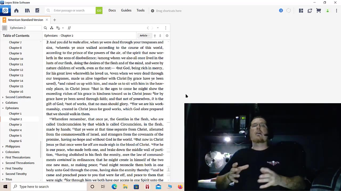Open the Factbook checkmark icon

click(37, 11)
